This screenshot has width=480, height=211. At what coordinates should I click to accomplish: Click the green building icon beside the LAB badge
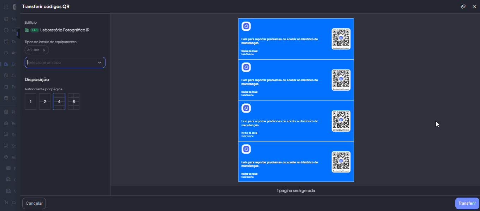pyautogui.click(x=27, y=30)
